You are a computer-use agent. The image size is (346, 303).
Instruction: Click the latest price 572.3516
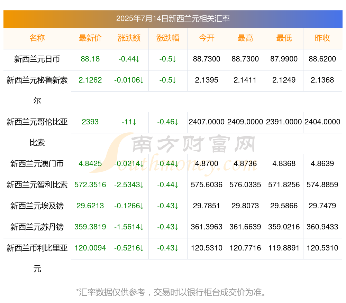[90, 184]
